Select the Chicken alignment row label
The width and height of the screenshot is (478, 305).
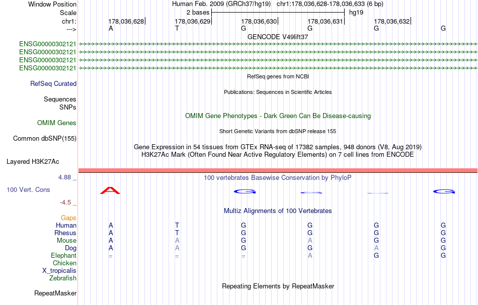[x=64, y=263]
